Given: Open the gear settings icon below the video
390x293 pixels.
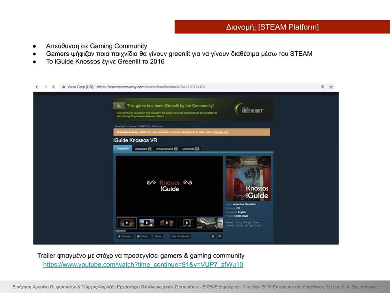Looking at the screenshot, I should tap(212, 236).
